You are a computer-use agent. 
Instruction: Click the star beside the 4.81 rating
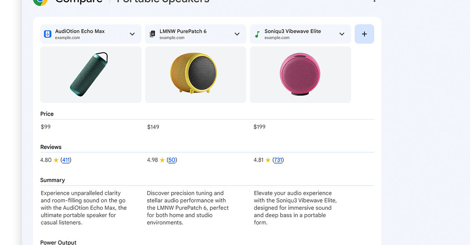(x=268, y=160)
